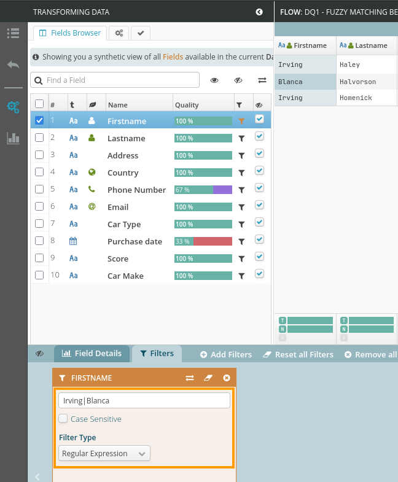
Task: Open the Filter Type dropdown
Action: pos(104,454)
